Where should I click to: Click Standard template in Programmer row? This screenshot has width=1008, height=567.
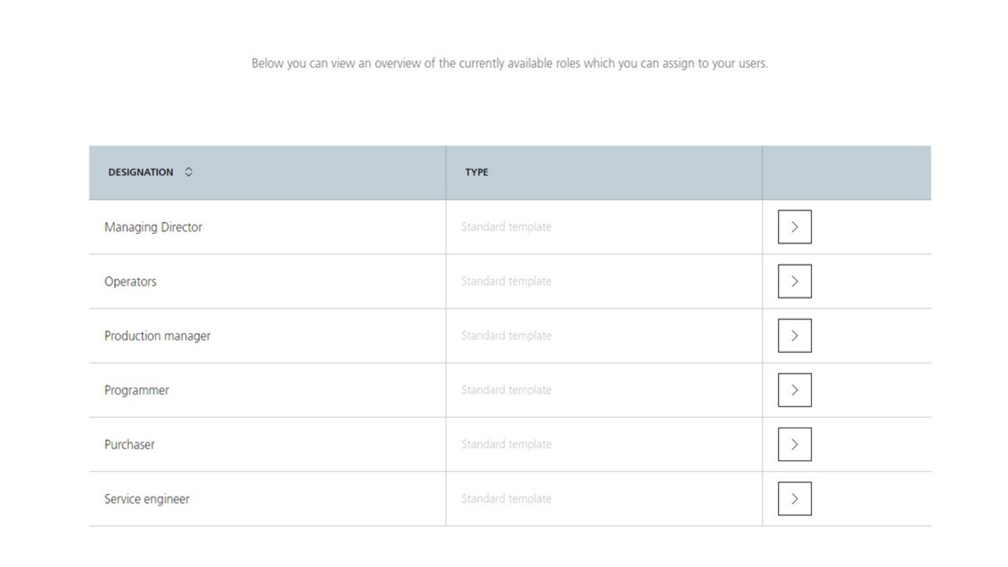(506, 390)
